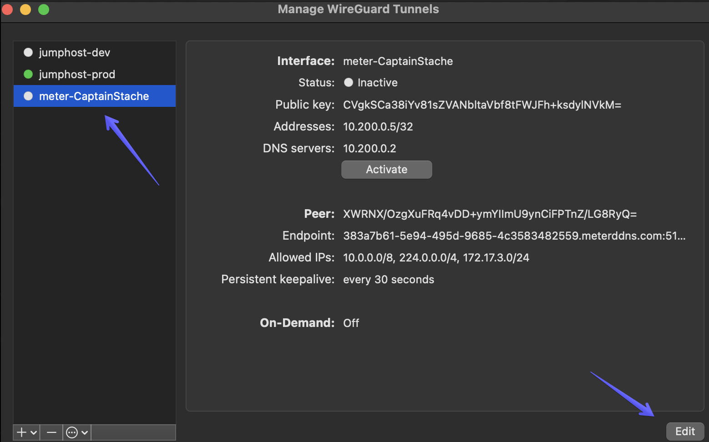Click jumphost-prod's green status dot

(x=28, y=74)
